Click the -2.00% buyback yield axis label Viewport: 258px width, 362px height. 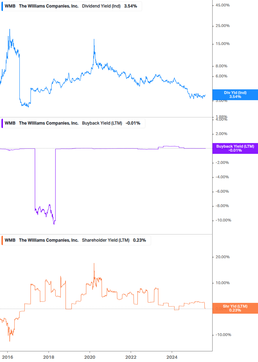(222, 163)
